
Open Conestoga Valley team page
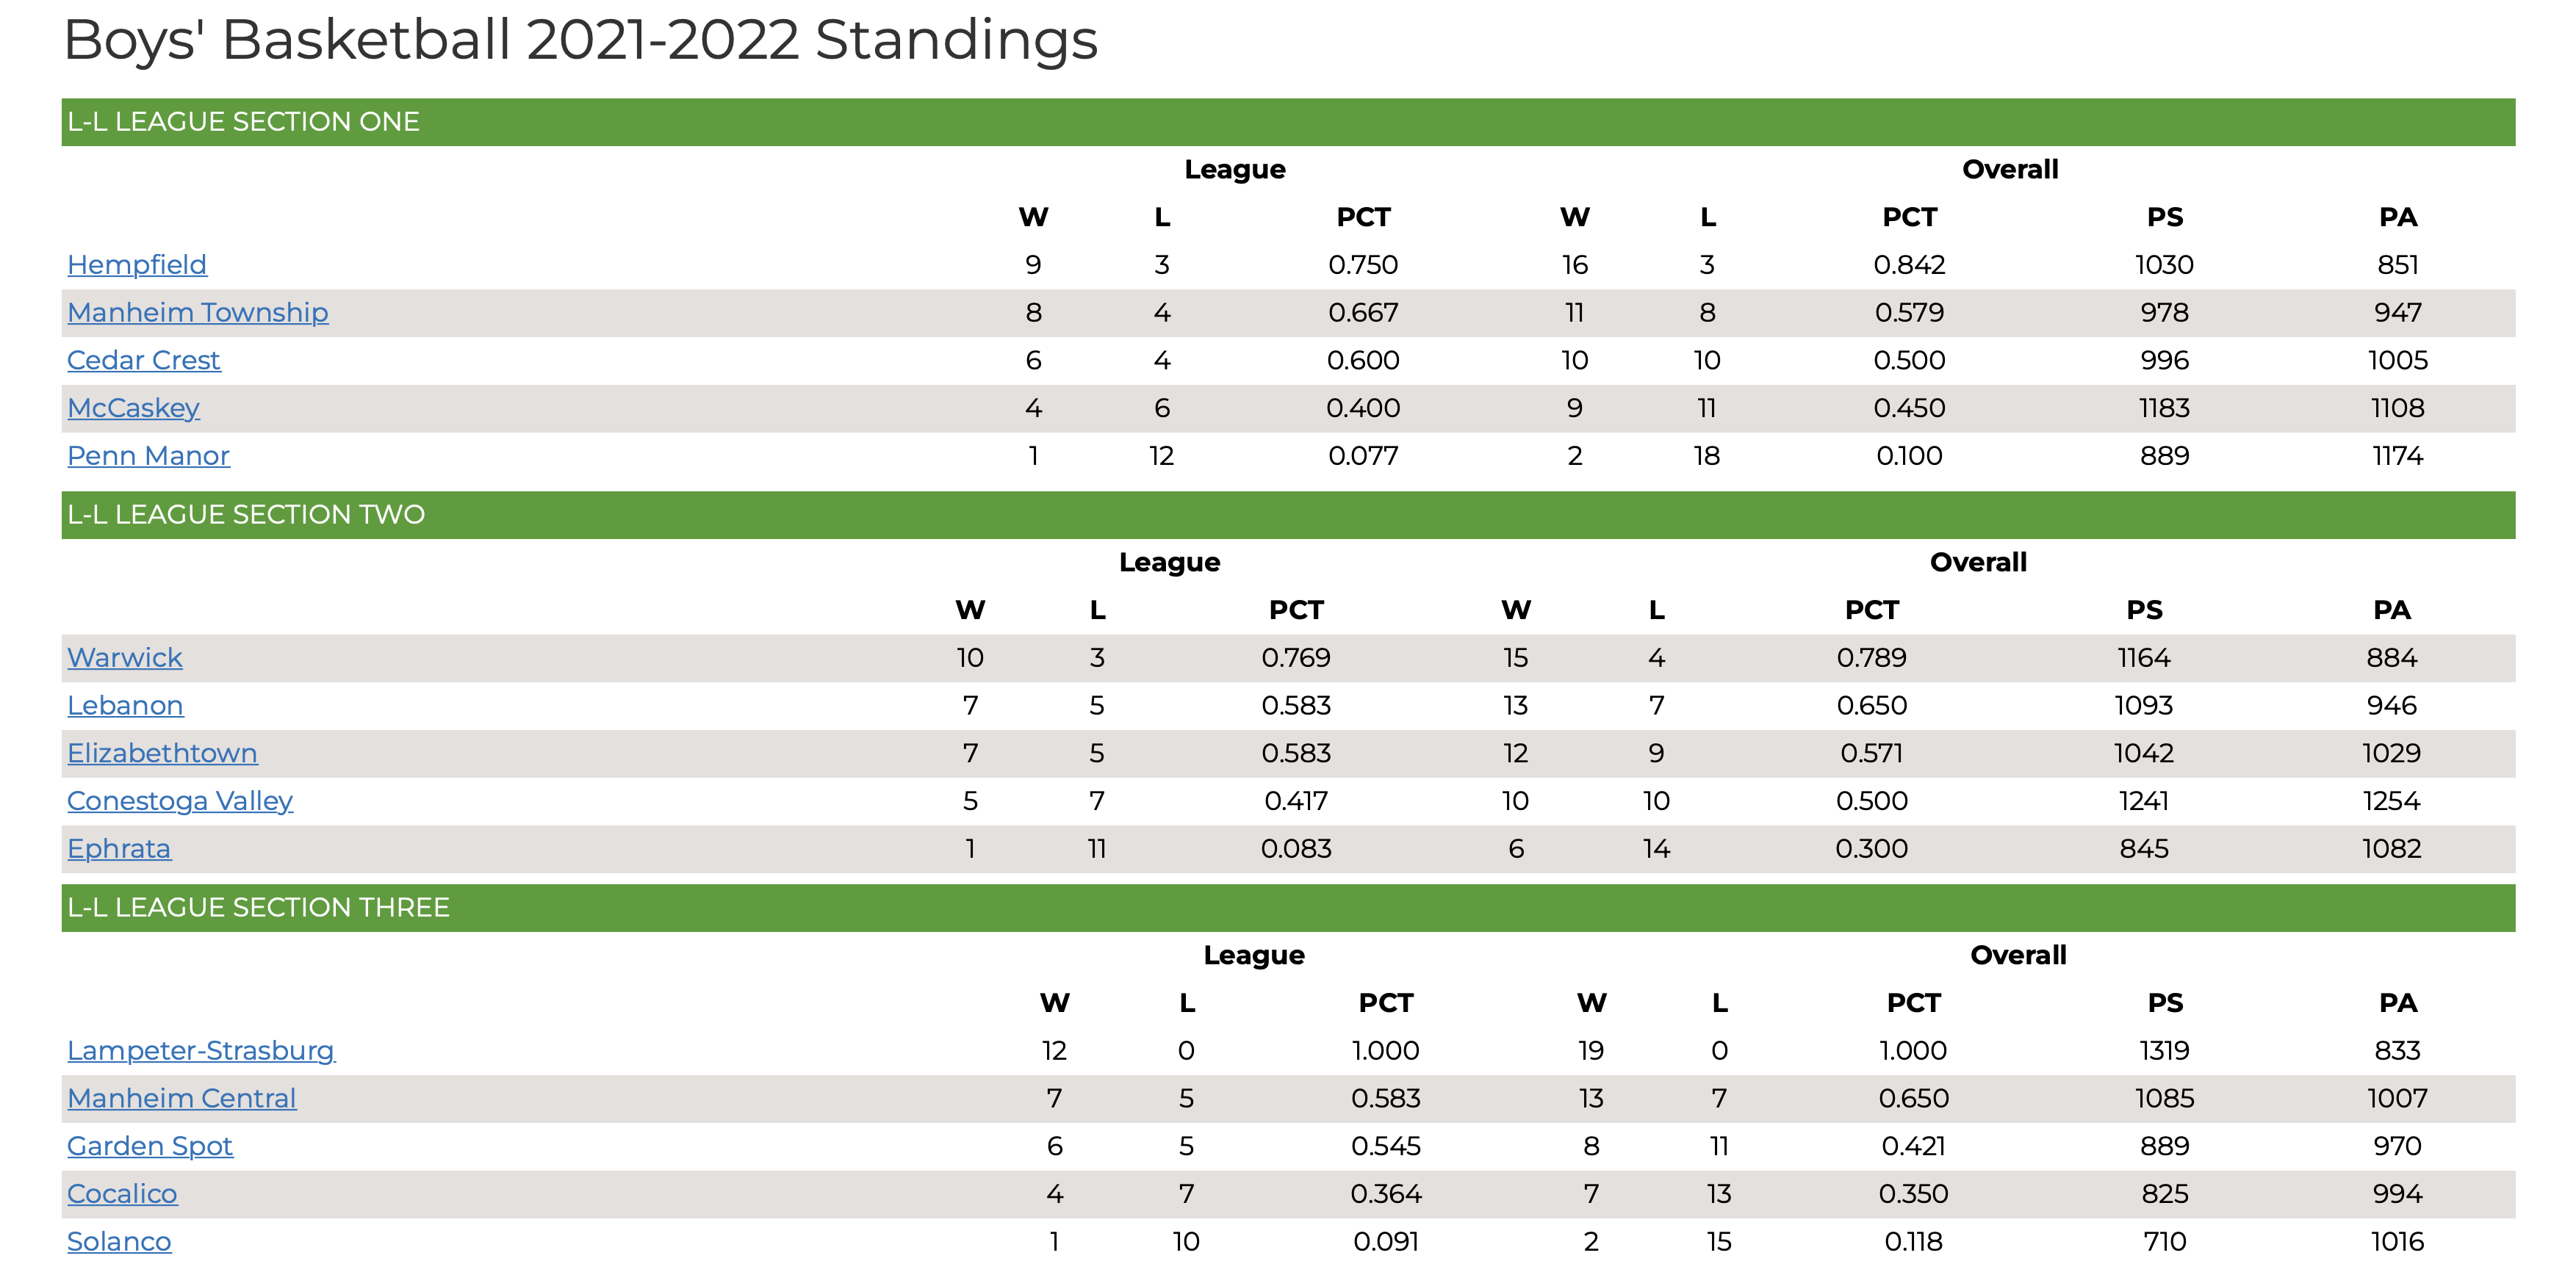[179, 801]
